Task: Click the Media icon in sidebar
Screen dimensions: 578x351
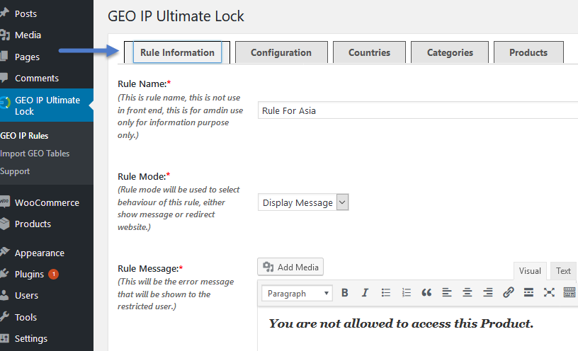Action: point(4,35)
